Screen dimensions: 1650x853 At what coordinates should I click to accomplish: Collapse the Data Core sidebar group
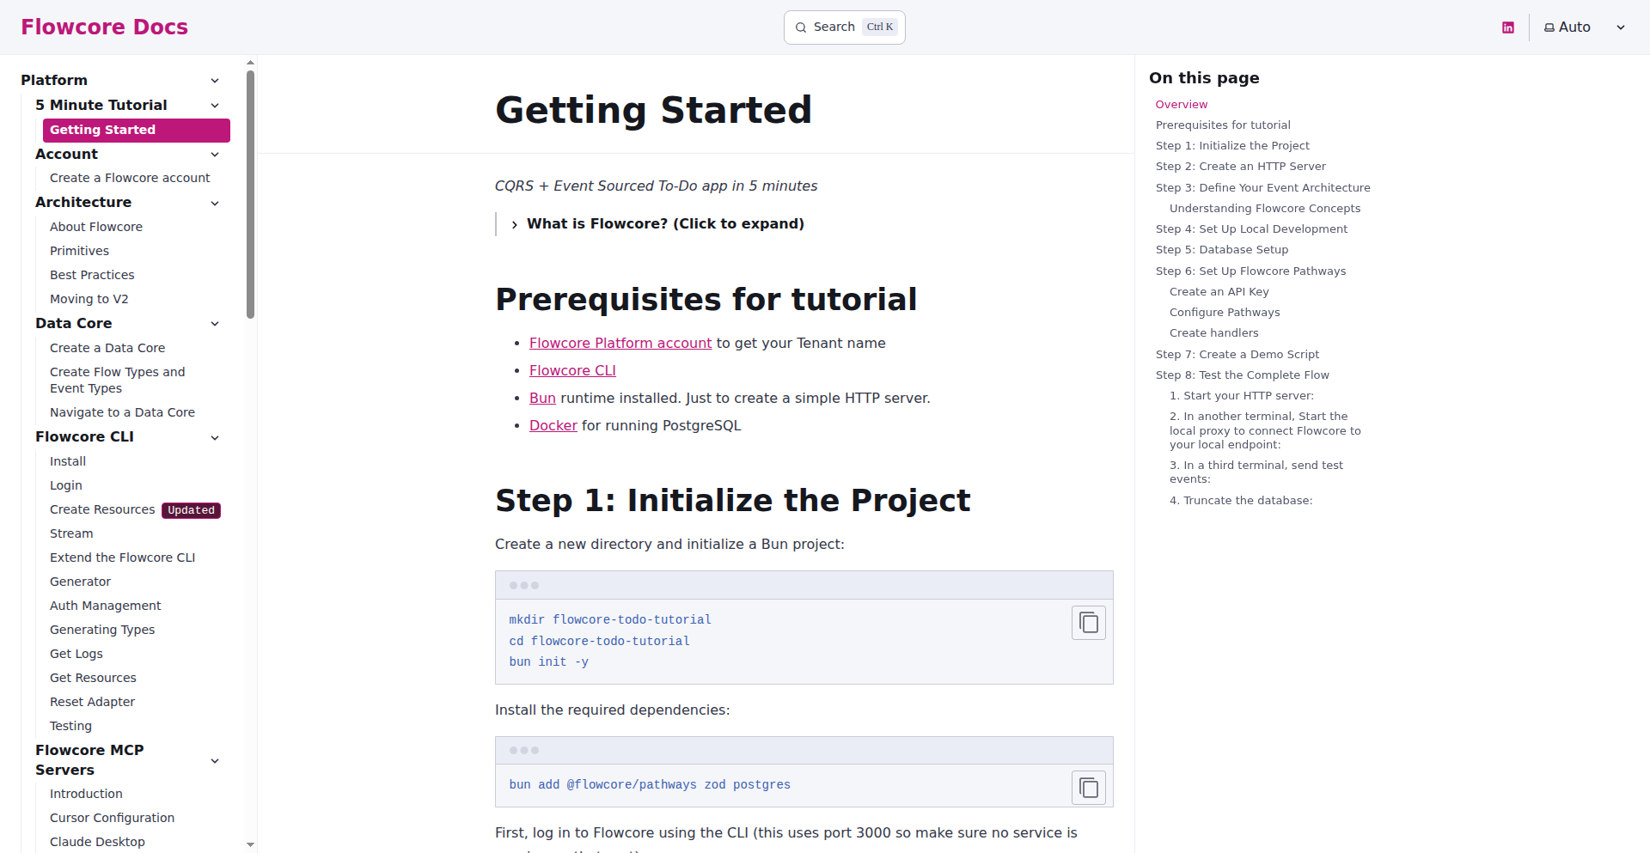(215, 324)
